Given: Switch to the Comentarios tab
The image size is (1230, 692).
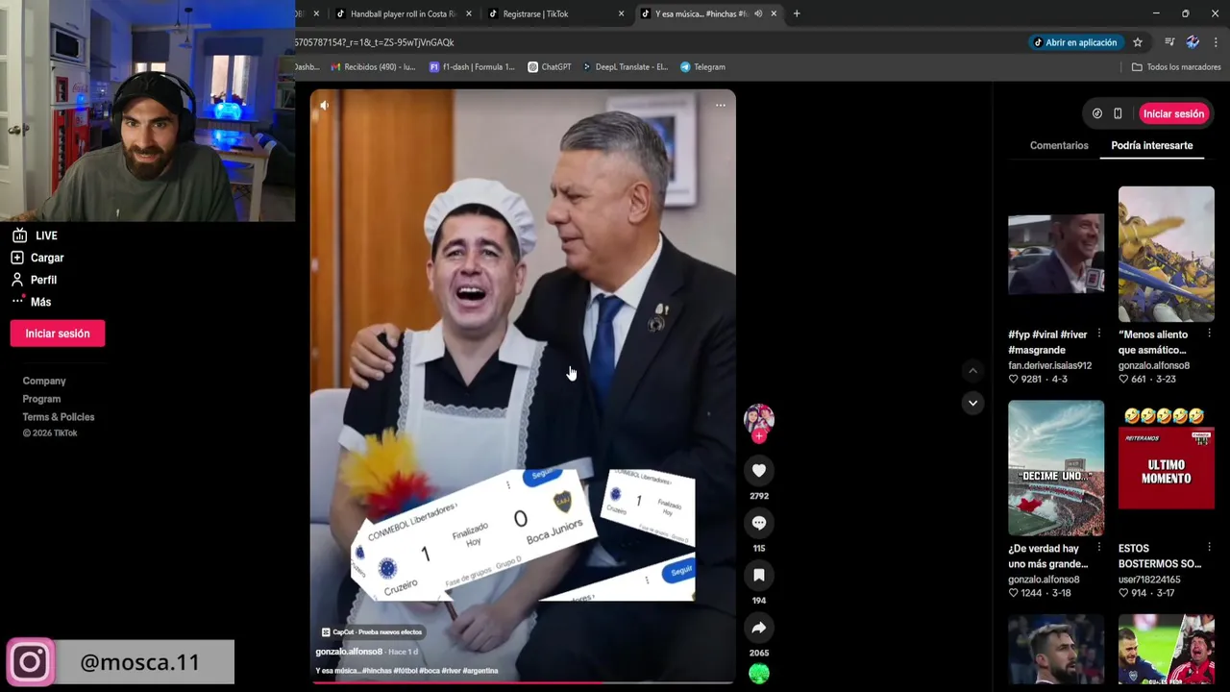Looking at the screenshot, I should pyautogui.click(x=1059, y=145).
